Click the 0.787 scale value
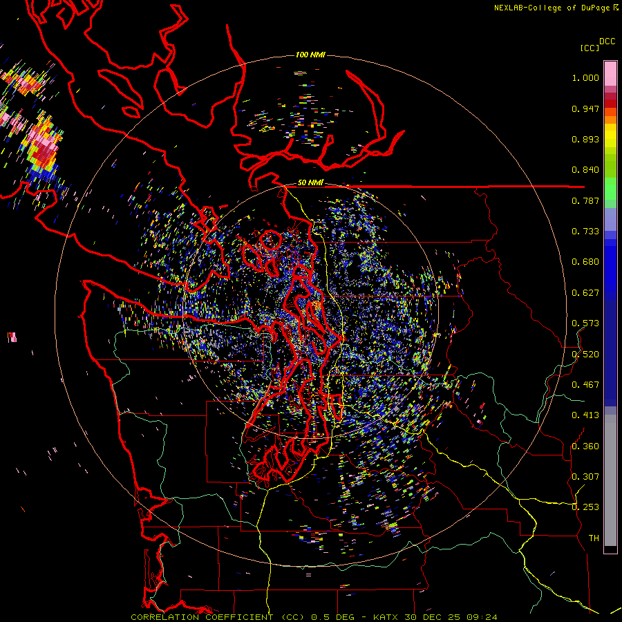The height and width of the screenshot is (622, 622). coord(585,200)
